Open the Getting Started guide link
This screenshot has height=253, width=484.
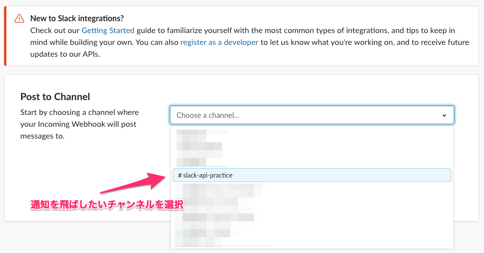pyautogui.click(x=108, y=30)
